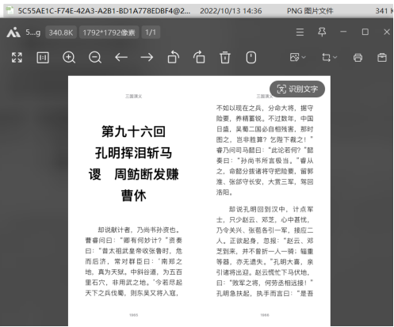Click the 340.8K file size badge

(61, 32)
